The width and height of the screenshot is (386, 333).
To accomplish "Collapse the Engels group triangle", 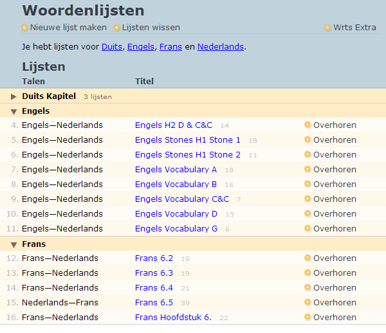I will coord(14,112).
